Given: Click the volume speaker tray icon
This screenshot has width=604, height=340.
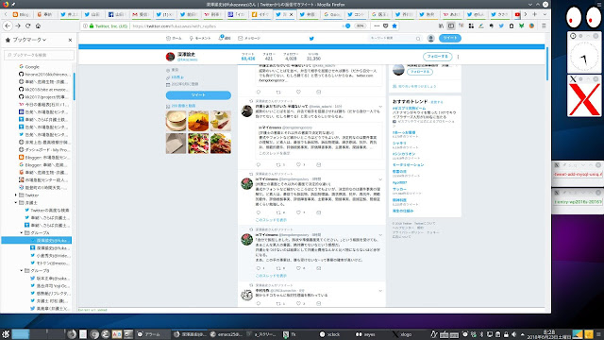Looking at the screenshot, I should coord(513,334).
